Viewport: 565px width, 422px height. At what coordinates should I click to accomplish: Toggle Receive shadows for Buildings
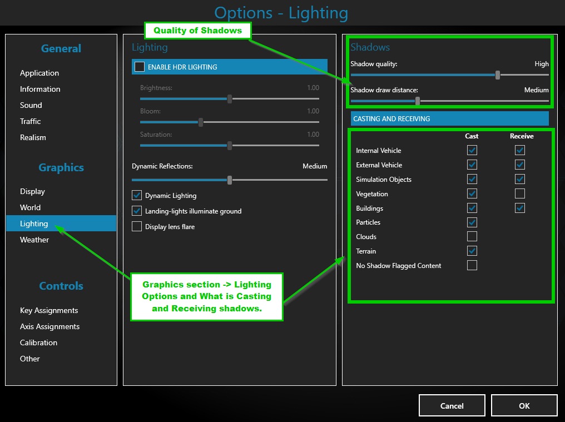point(519,208)
